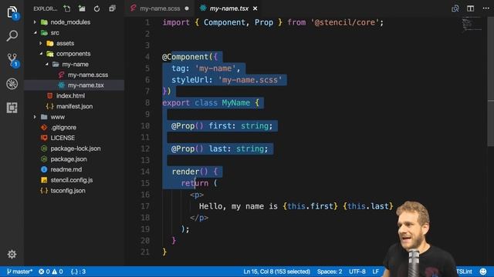The image size is (494, 277).
Task: Open my-name.scss in the file tree
Action: click(x=88, y=75)
